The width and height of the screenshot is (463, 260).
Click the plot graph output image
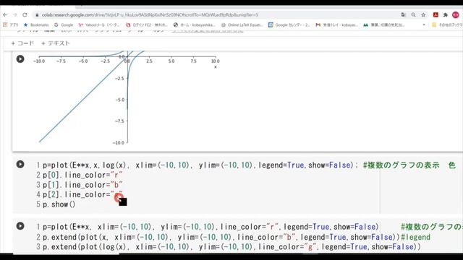[x=127, y=99]
